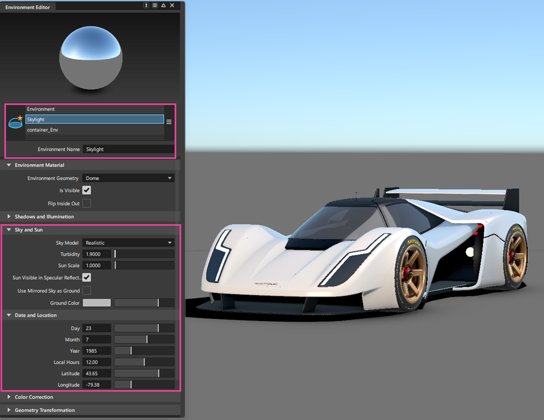Screen dimensions: 544x420
Task: Click the environment preview sphere thumbnail
Action: coord(91,57)
